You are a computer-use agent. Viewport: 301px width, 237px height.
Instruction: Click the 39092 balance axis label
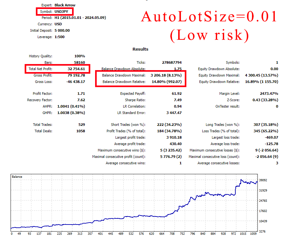pyautogui.click(x=263, y=180)
